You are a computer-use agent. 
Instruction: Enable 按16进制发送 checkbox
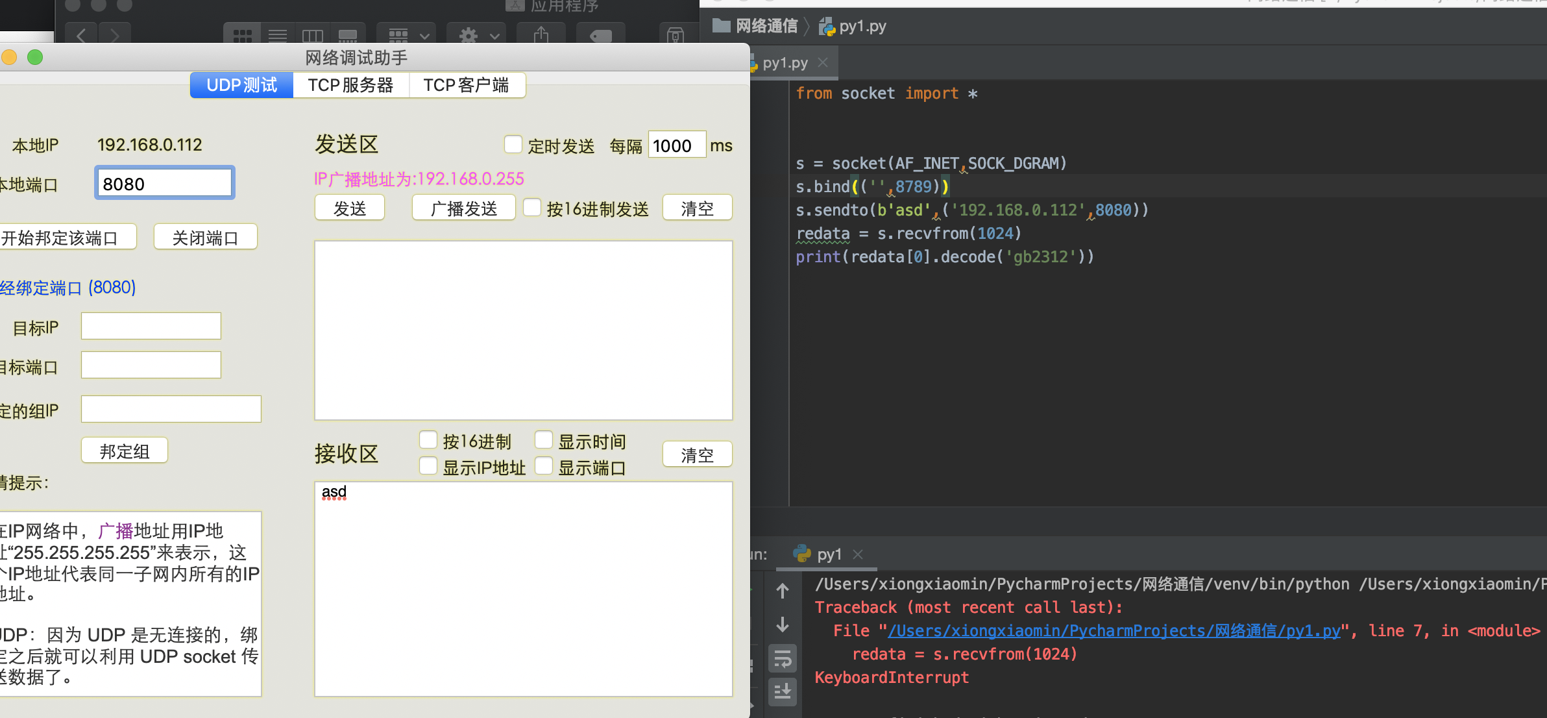point(532,207)
